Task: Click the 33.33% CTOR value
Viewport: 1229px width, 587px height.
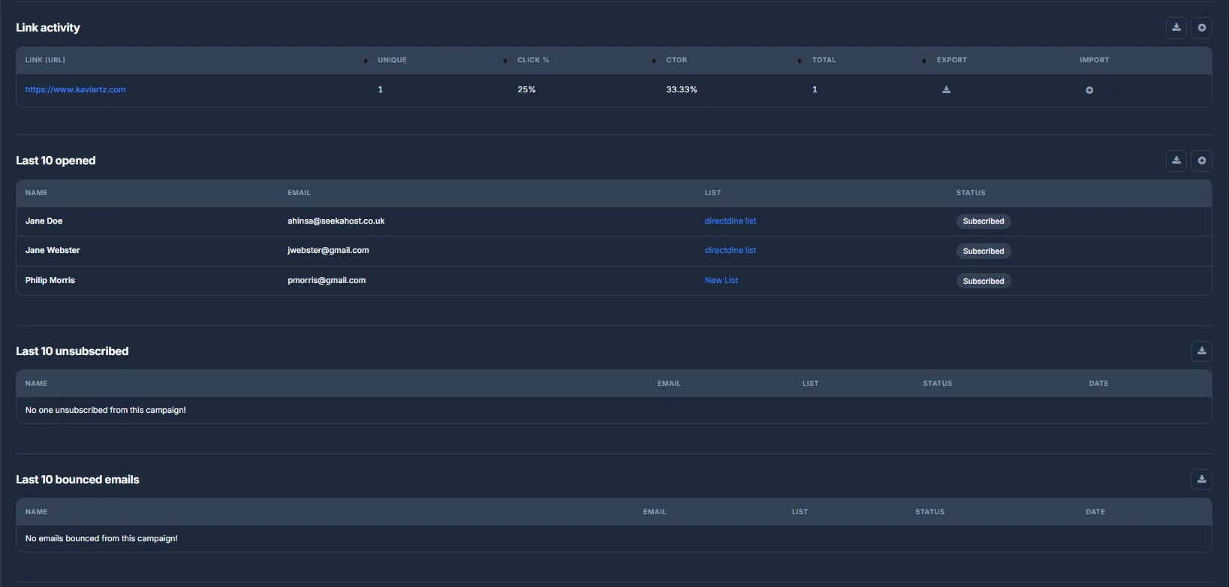Action: click(x=682, y=89)
